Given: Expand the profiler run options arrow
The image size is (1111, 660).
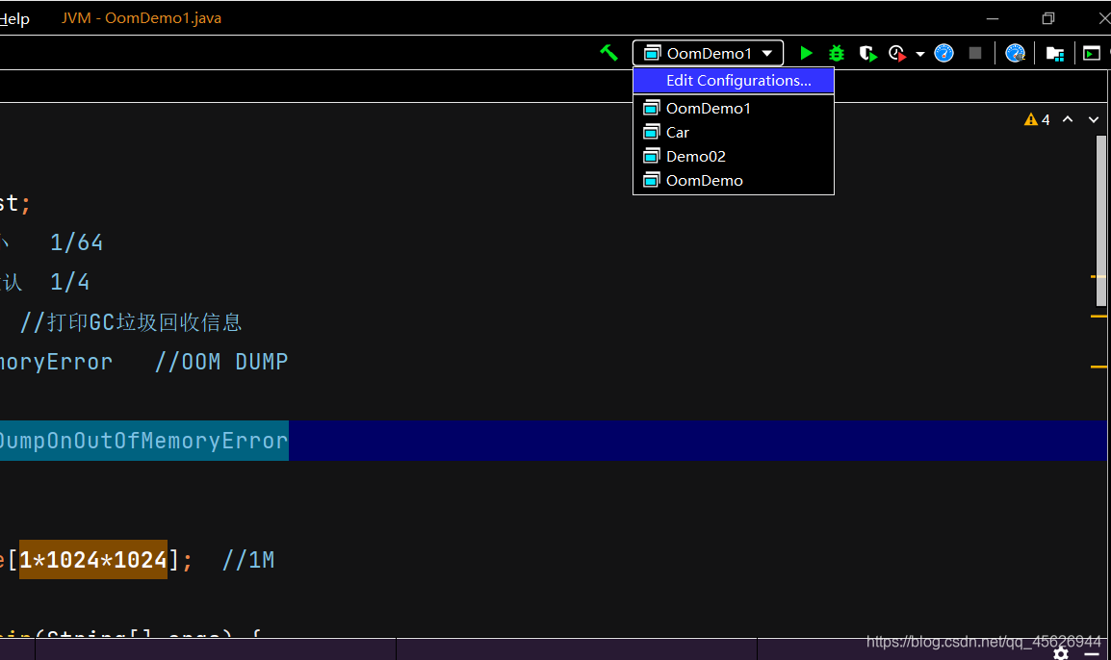Looking at the screenshot, I should (919, 54).
